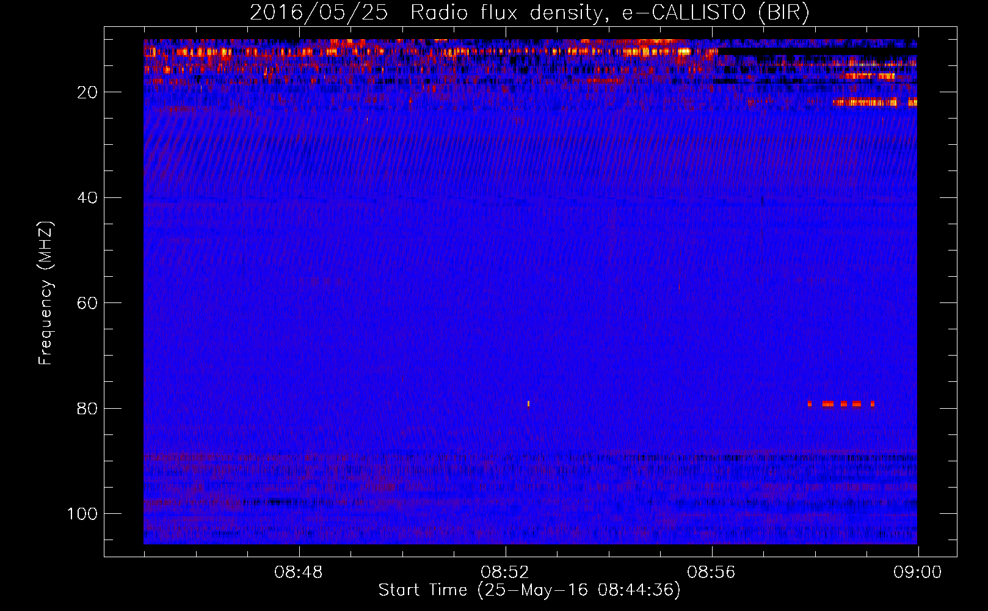Click the 09:00 time tick label
This screenshot has width=988, height=611.
point(918,573)
